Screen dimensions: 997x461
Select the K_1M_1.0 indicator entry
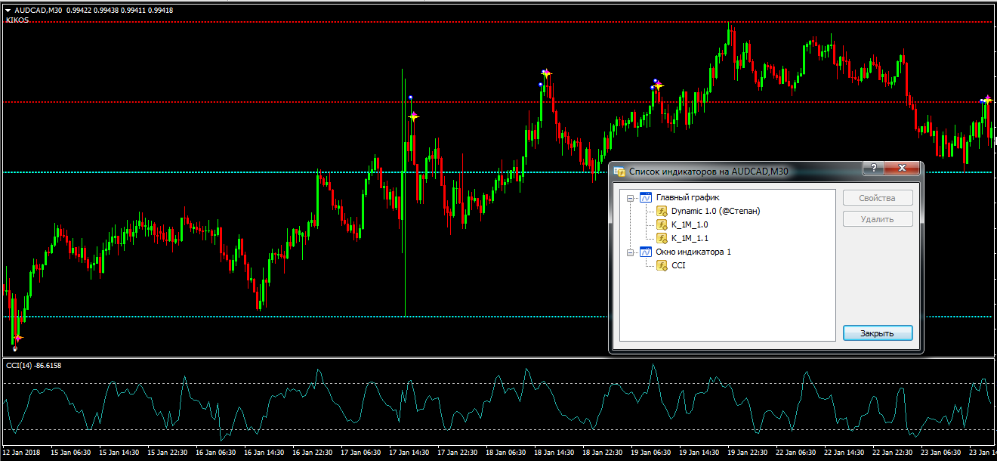(x=689, y=224)
